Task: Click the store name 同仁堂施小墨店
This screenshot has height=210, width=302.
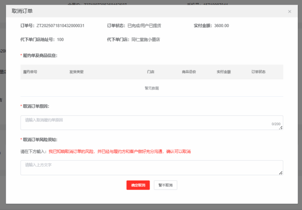Action: 146,40
